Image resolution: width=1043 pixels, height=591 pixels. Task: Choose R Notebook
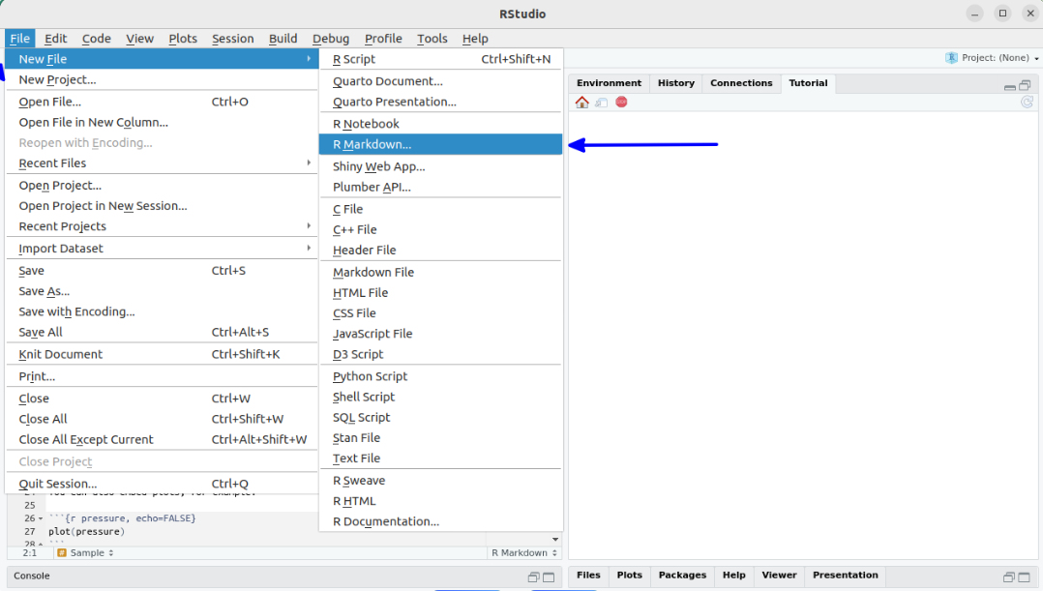(x=440, y=124)
